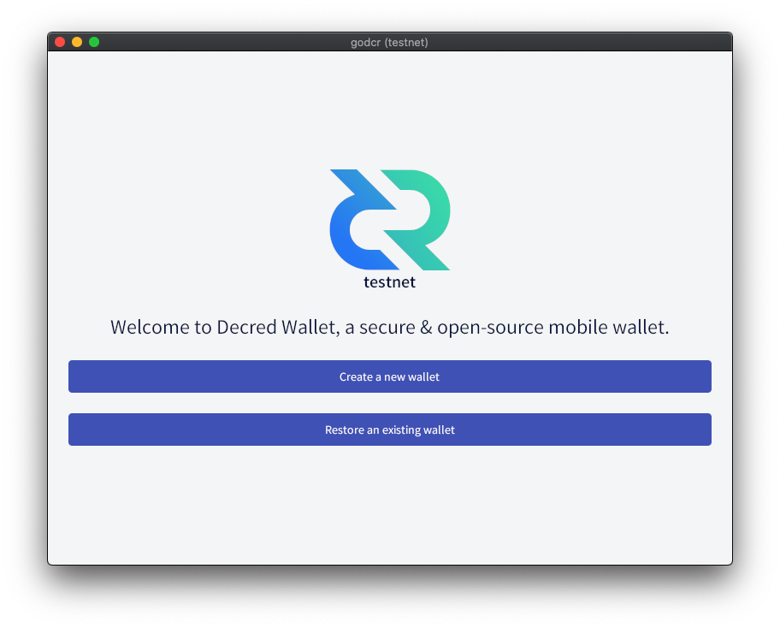Close the godcr window with red button

click(x=60, y=42)
